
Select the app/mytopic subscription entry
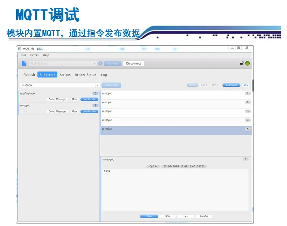59,96
